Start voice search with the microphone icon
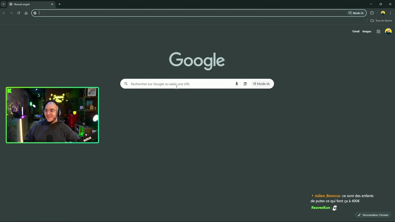The width and height of the screenshot is (395, 222). tap(237, 84)
